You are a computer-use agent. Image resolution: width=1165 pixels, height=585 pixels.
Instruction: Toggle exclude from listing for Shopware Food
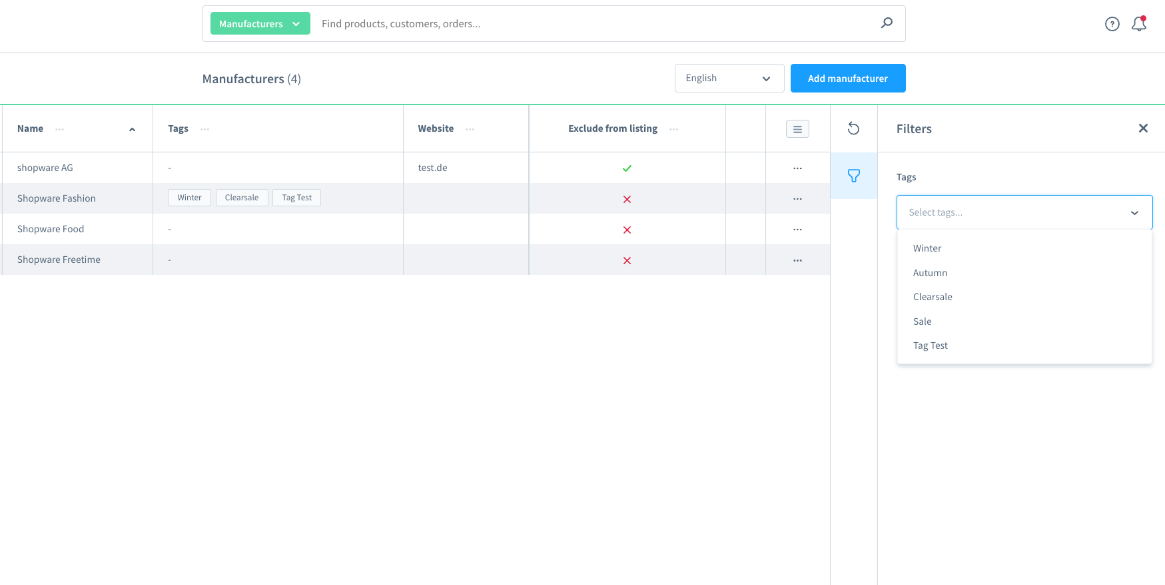pyautogui.click(x=627, y=230)
